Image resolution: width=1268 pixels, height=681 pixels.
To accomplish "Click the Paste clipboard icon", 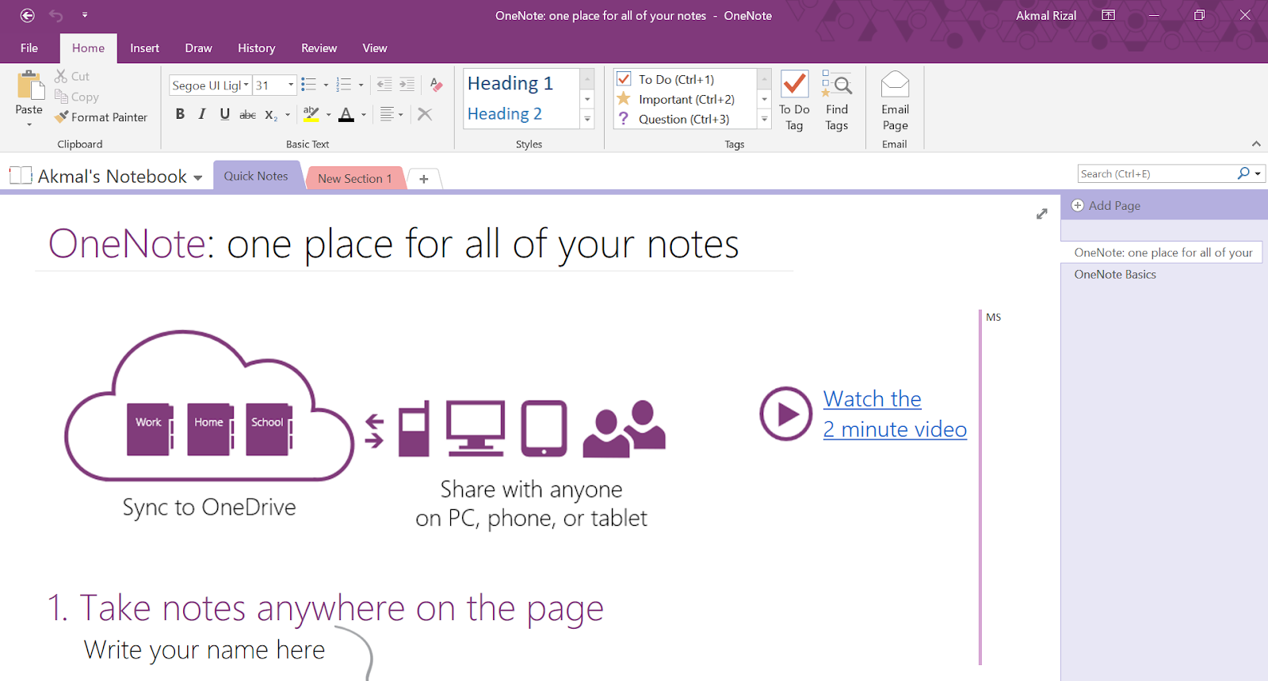I will pos(29,86).
